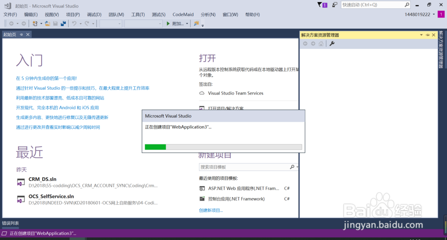This screenshot has height=240, width=447.
Task: Click the pink account avatar badge
Action: click(441, 14)
